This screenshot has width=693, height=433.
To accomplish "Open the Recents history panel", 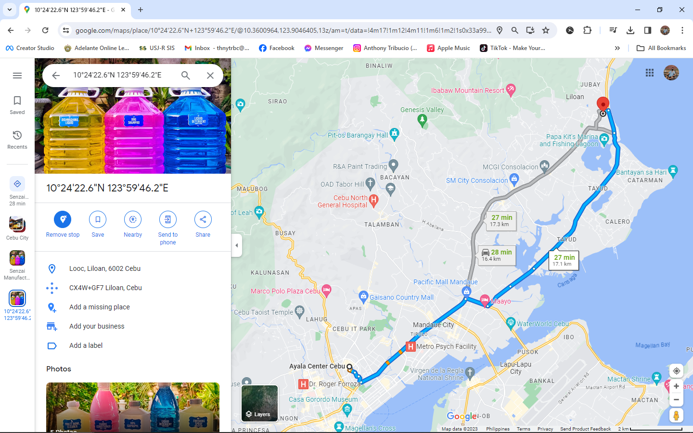I will (x=17, y=140).
